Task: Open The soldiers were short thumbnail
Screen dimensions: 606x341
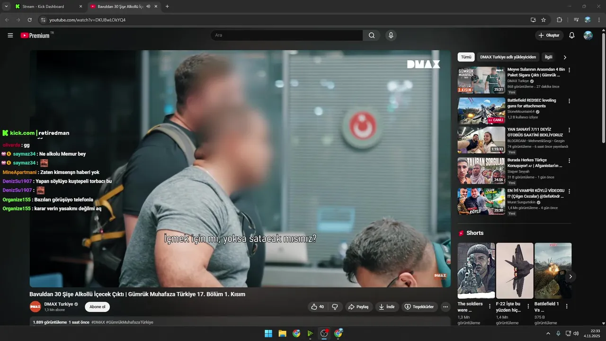Action: 476,270
